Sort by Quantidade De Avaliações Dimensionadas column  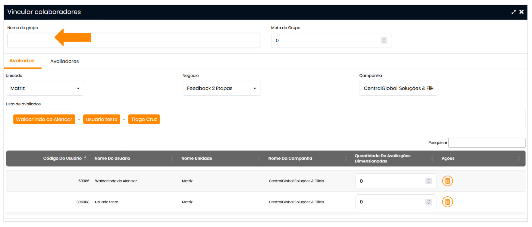pos(382,158)
